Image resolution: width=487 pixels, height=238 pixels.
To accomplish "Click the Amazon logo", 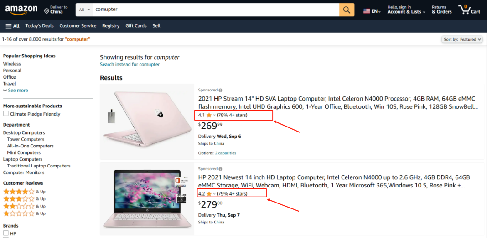I will (x=21, y=10).
